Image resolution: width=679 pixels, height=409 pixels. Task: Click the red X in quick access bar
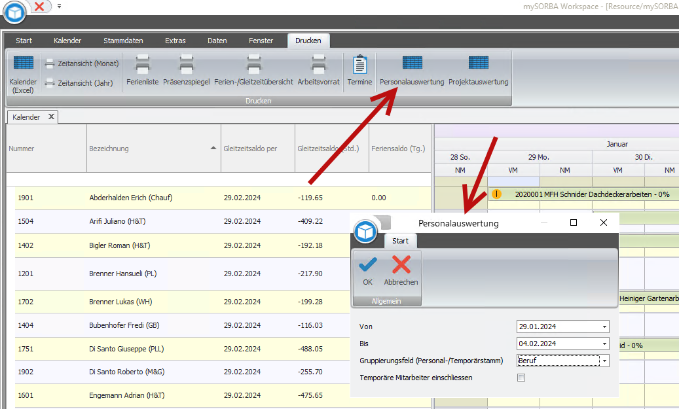coord(39,6)
